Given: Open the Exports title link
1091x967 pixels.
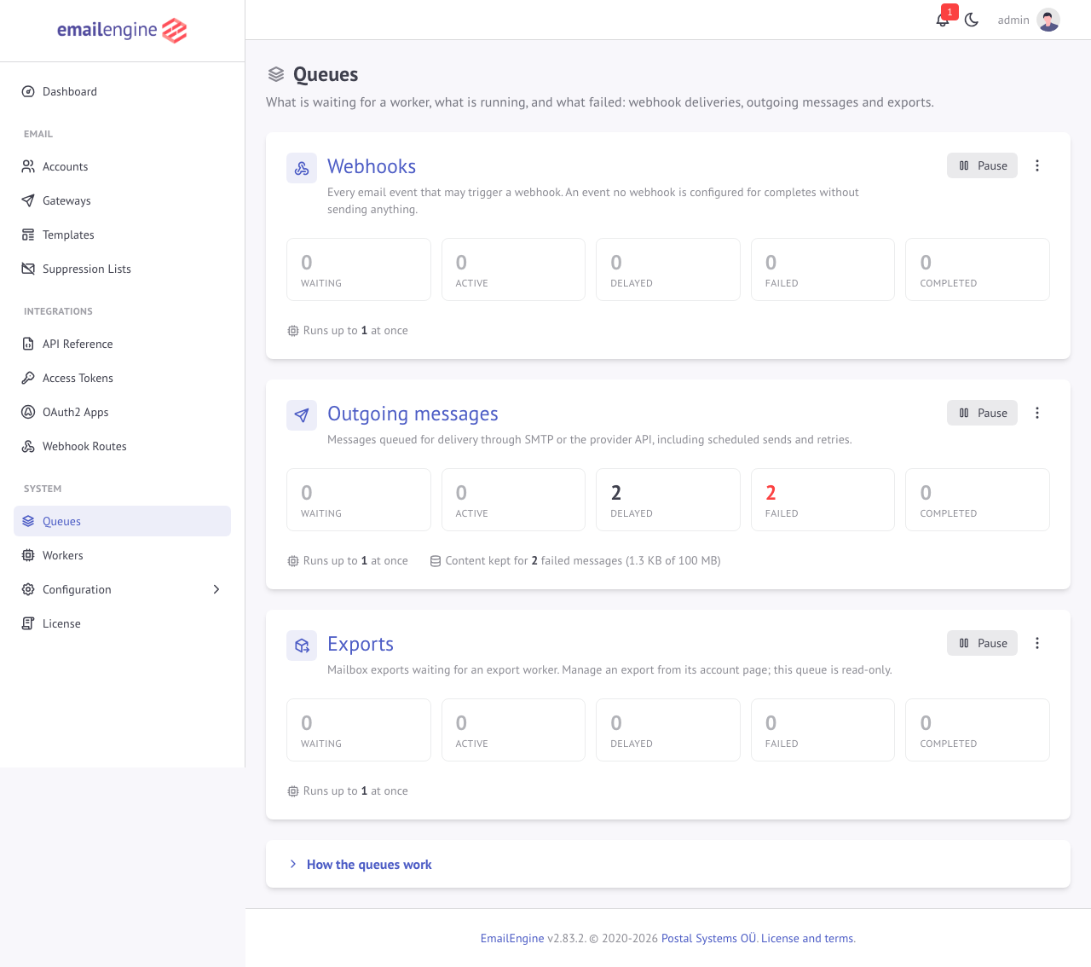Looking at the screenshot, I should tap(361, 644).
